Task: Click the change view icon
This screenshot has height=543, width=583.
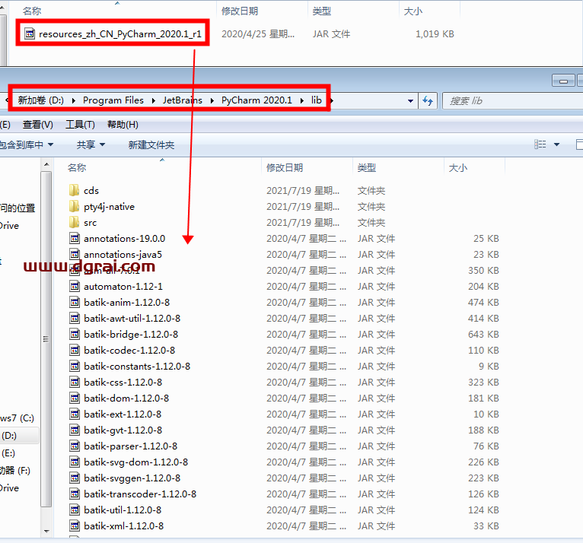Action: click(x=540, y=144)
